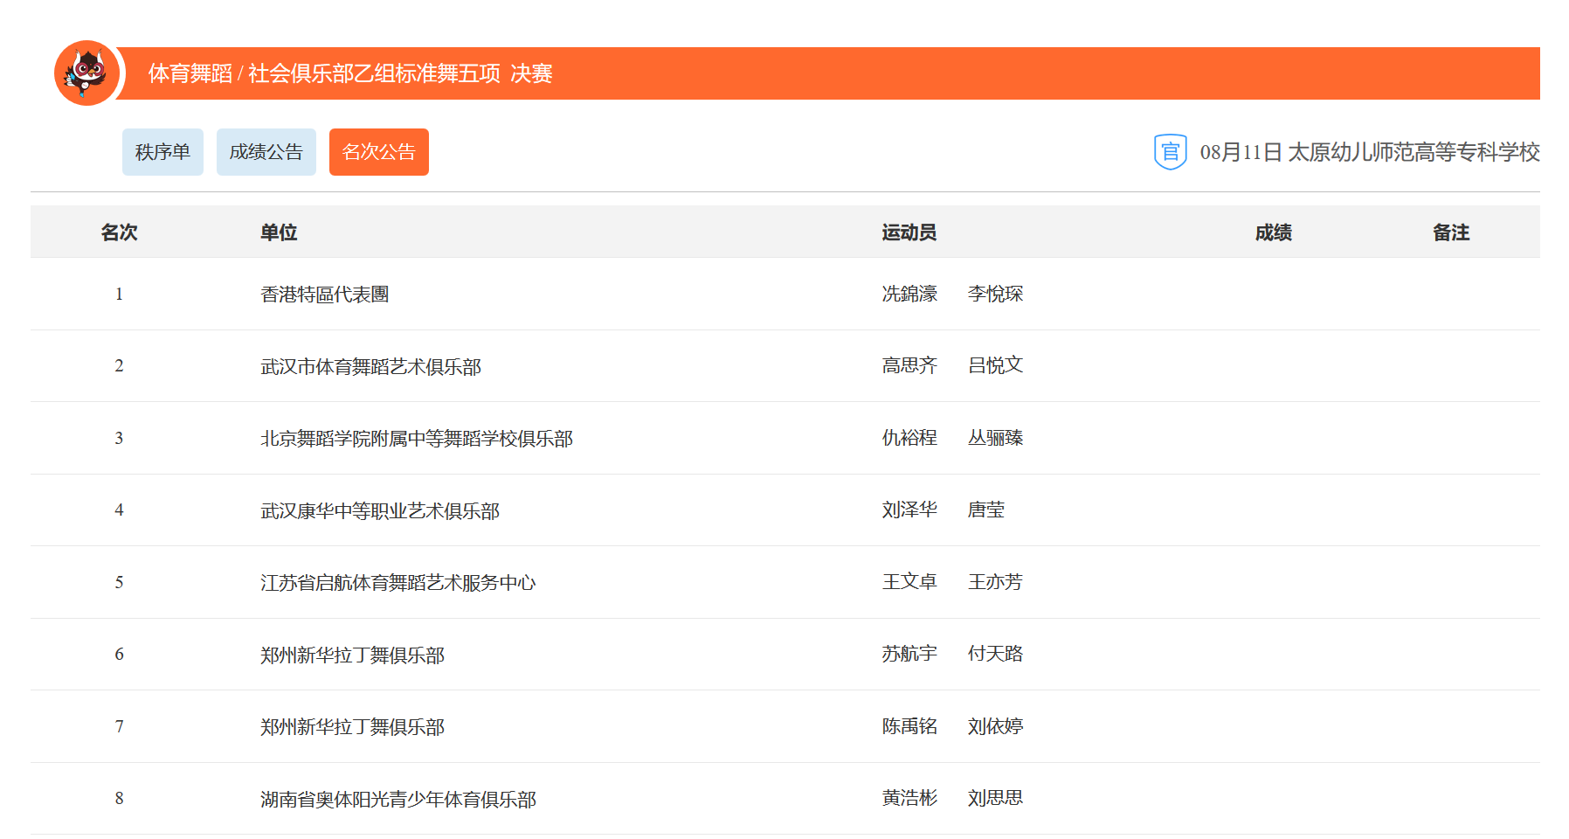Screen dimensions: 1569x839
Task: Select the 名次公告 tab
Action: pos(379,152)
